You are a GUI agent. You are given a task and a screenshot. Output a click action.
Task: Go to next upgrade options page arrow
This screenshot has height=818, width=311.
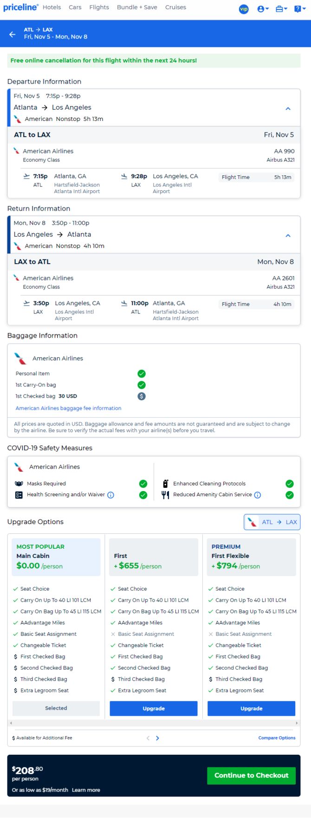coord(158,738)
